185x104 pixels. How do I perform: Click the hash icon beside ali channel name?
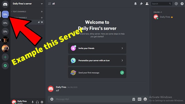pyautogui.click(x=49, y=4)
